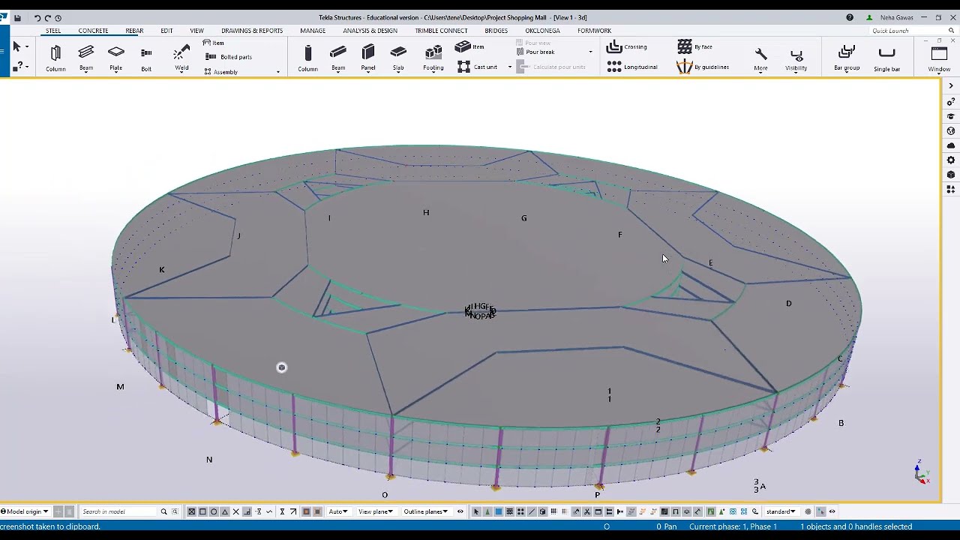Click the steel Item button
960x540 pixels.
coord(214,43)
